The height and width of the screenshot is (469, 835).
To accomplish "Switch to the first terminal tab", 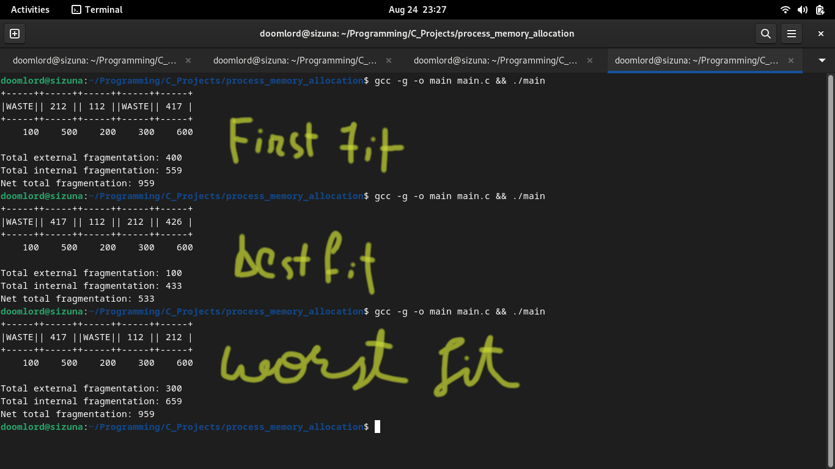I will click(95, 60).
